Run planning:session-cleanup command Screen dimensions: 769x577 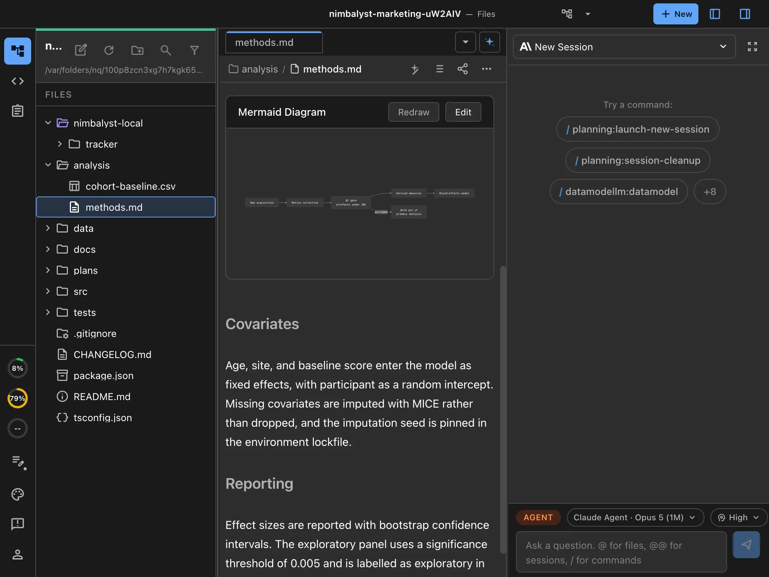pyautogui.click(x=638, y=160)
